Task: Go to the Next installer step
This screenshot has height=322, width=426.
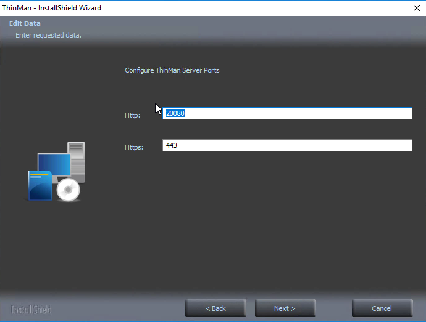Action: (285, 308)
